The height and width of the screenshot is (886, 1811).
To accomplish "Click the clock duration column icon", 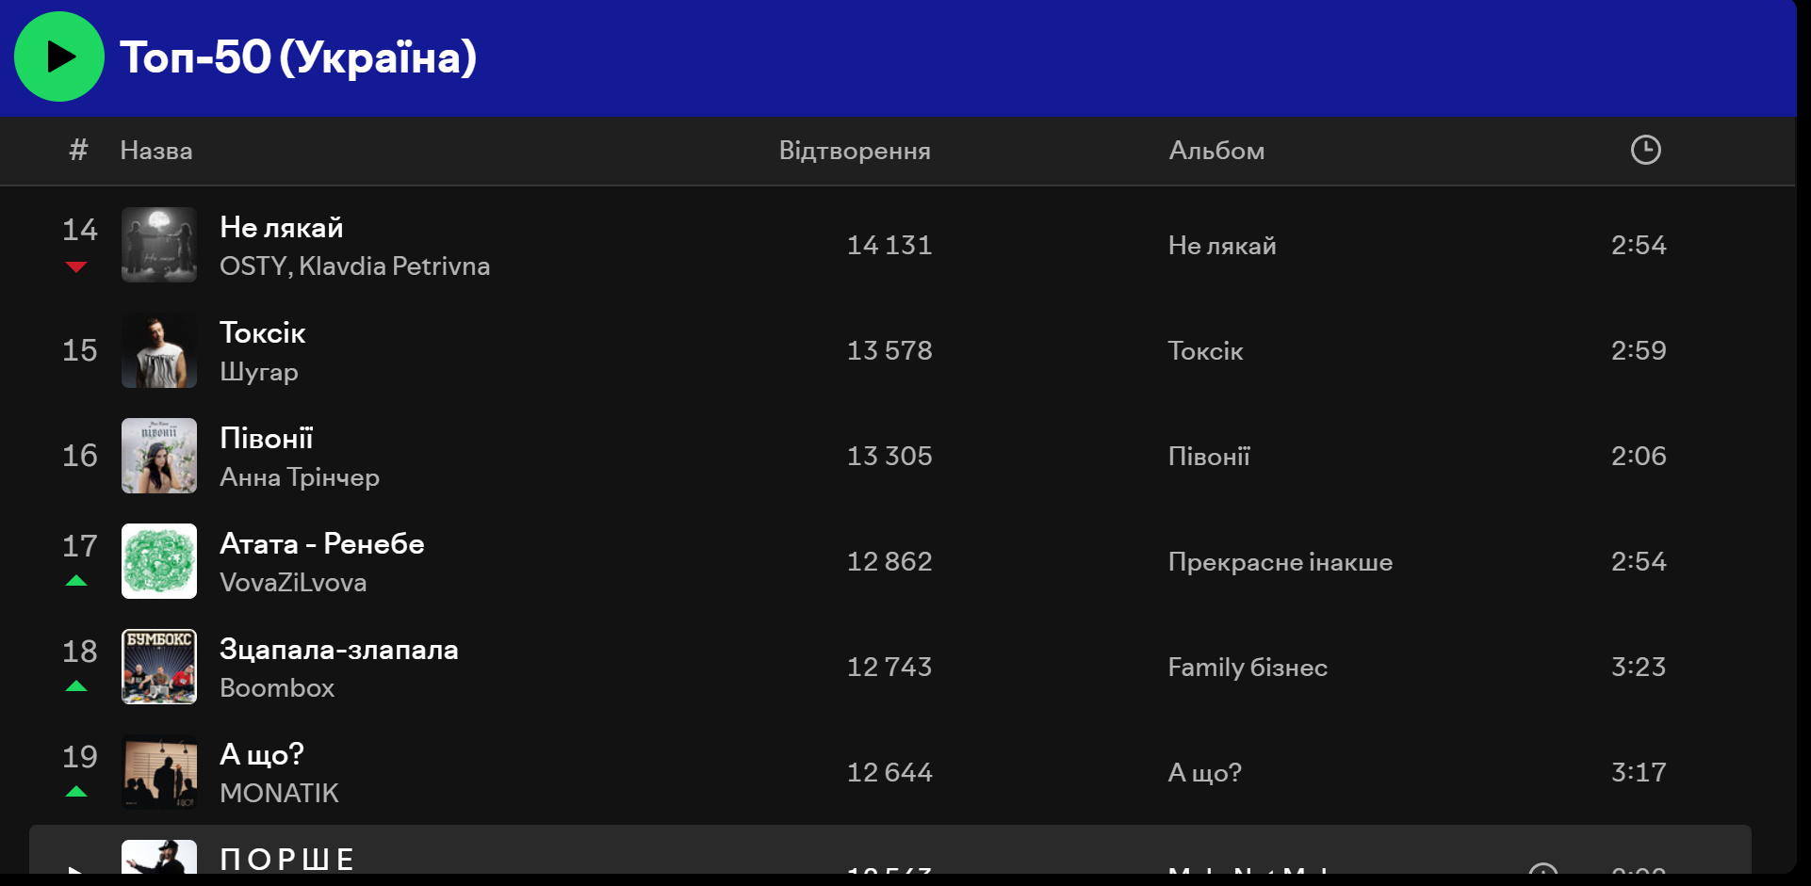I will pos(1645,150).
